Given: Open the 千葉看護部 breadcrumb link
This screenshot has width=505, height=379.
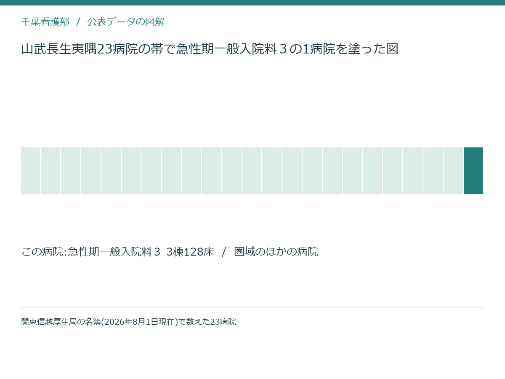Looking at the screenshot, I should [x=45, y=22].
